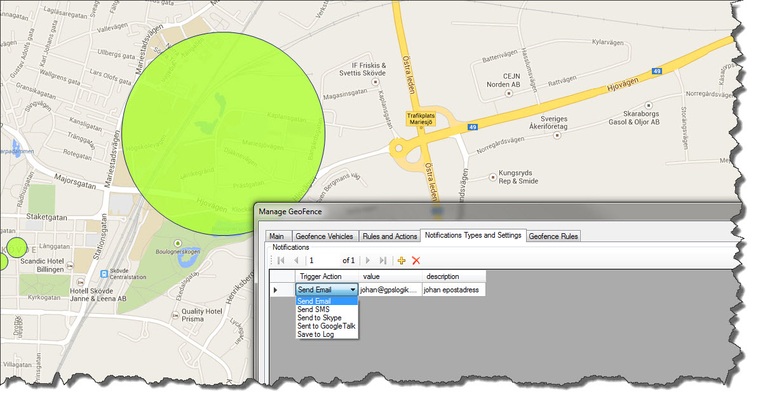
Task: Click the Trafikplats Mariesjö junction marker
Action: click(421, 119)
